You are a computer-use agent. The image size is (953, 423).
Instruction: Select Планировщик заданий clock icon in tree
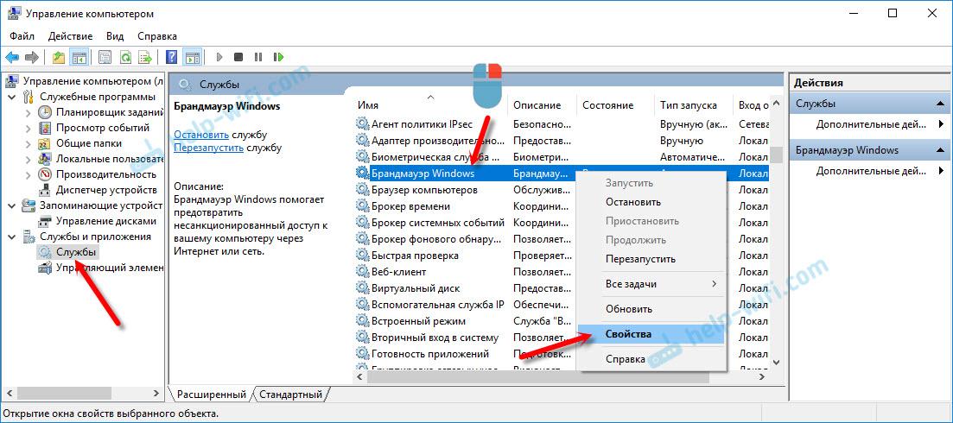pyautogui.click(x=45, y=112)
